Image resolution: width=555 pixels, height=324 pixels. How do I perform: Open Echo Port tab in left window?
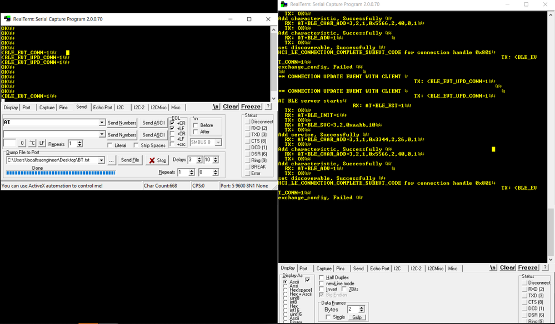(x=103, y=108)
